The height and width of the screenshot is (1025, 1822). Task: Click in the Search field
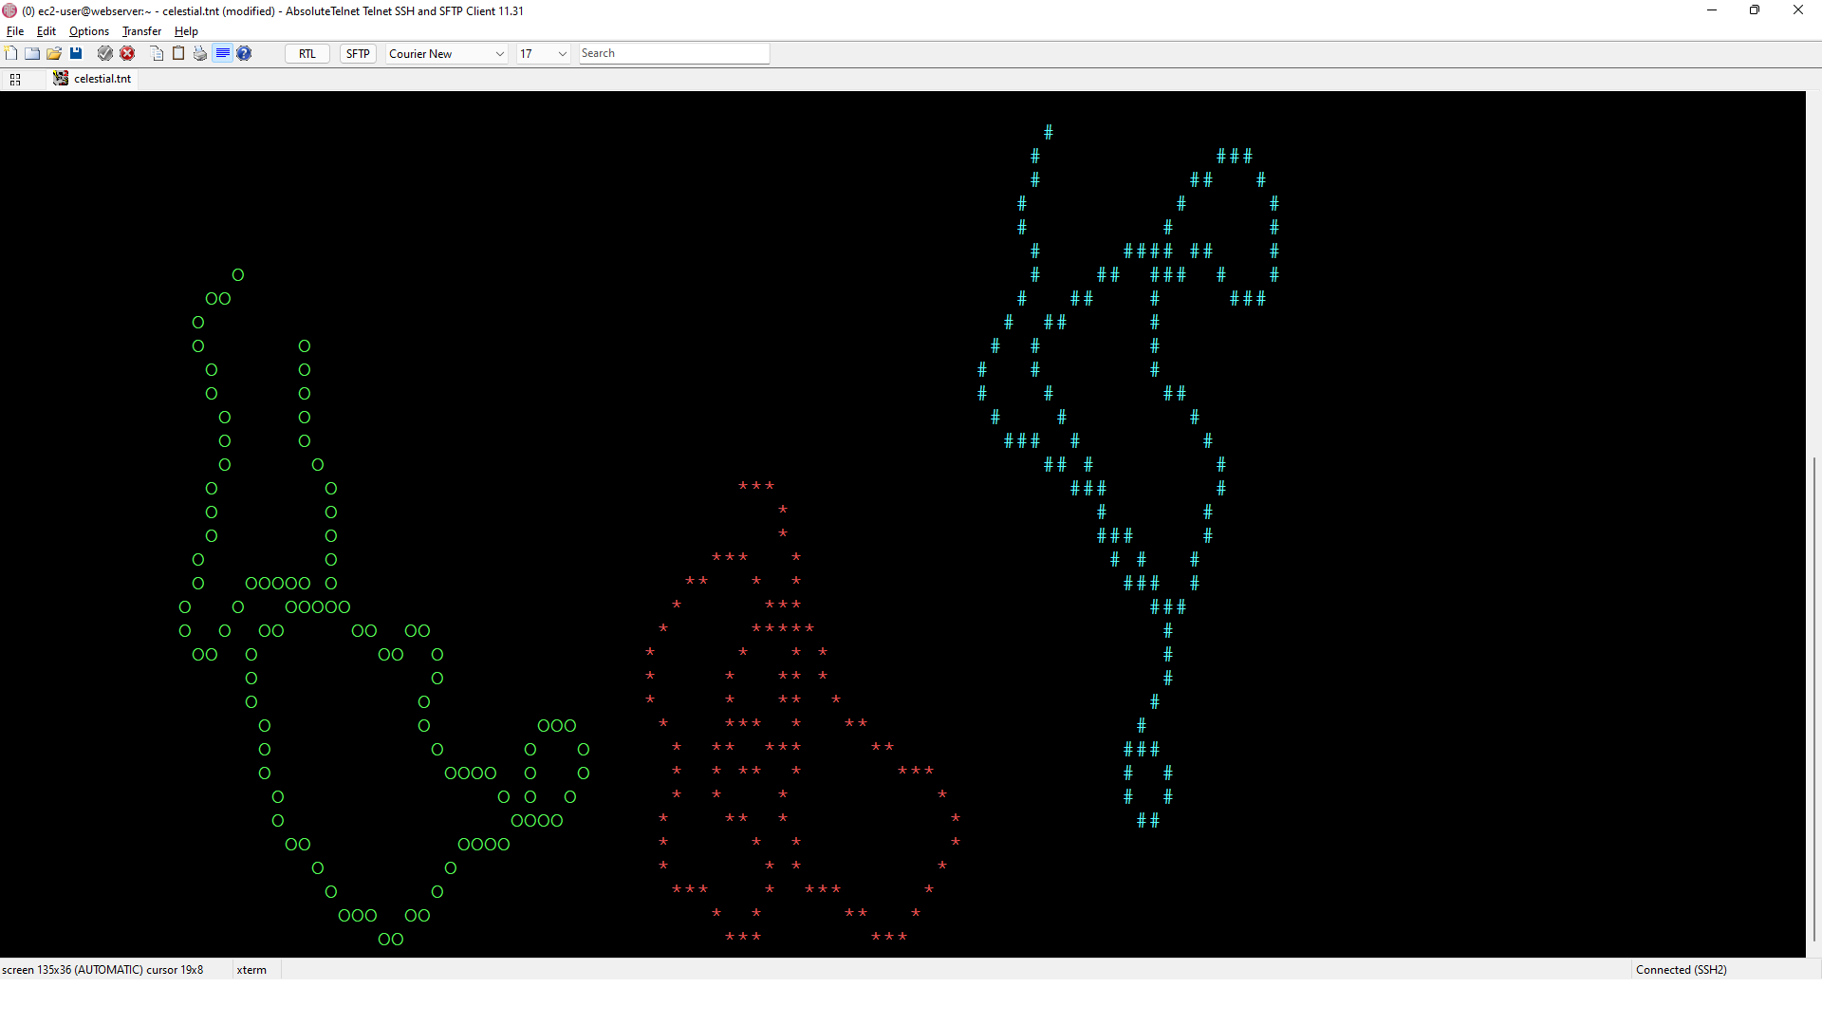(x=674, y=53)
